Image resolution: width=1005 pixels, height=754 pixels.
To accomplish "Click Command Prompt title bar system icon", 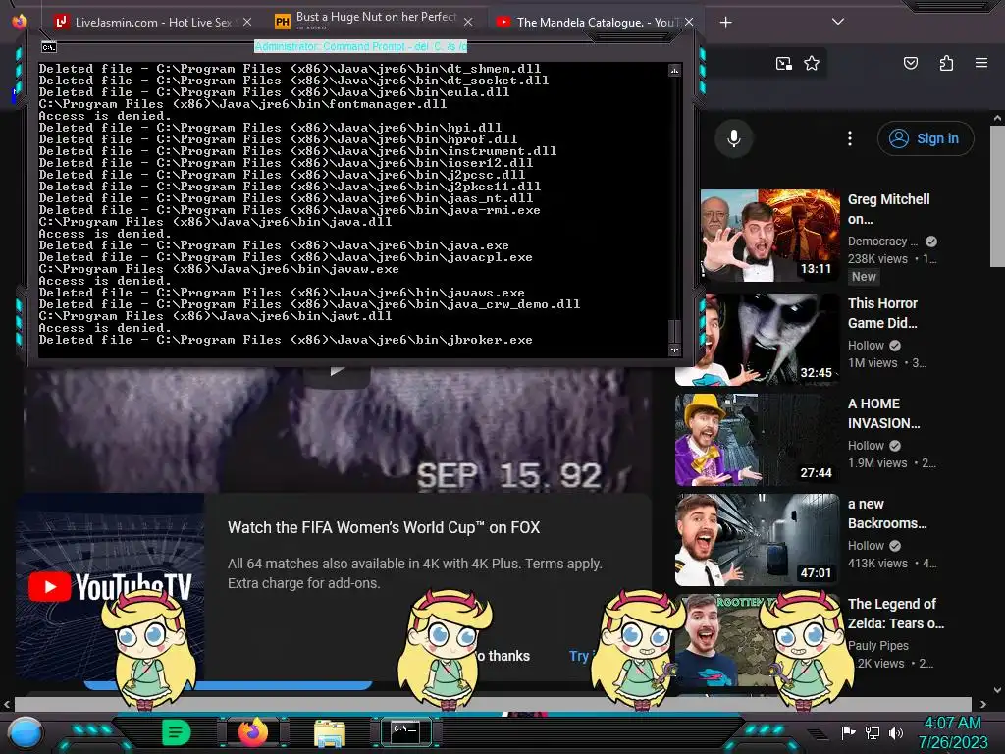I will pos(49,47).
